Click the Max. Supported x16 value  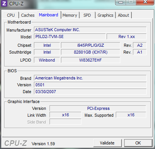pyautogui.click(x=131, y=115)
